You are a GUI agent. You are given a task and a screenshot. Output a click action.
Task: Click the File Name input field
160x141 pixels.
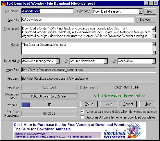click(x=48, y=11)
